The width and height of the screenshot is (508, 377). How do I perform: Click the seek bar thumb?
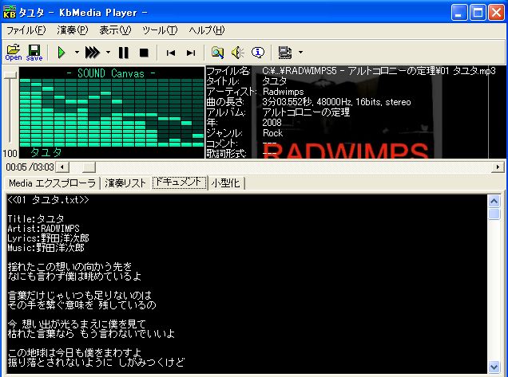point(89,167)
